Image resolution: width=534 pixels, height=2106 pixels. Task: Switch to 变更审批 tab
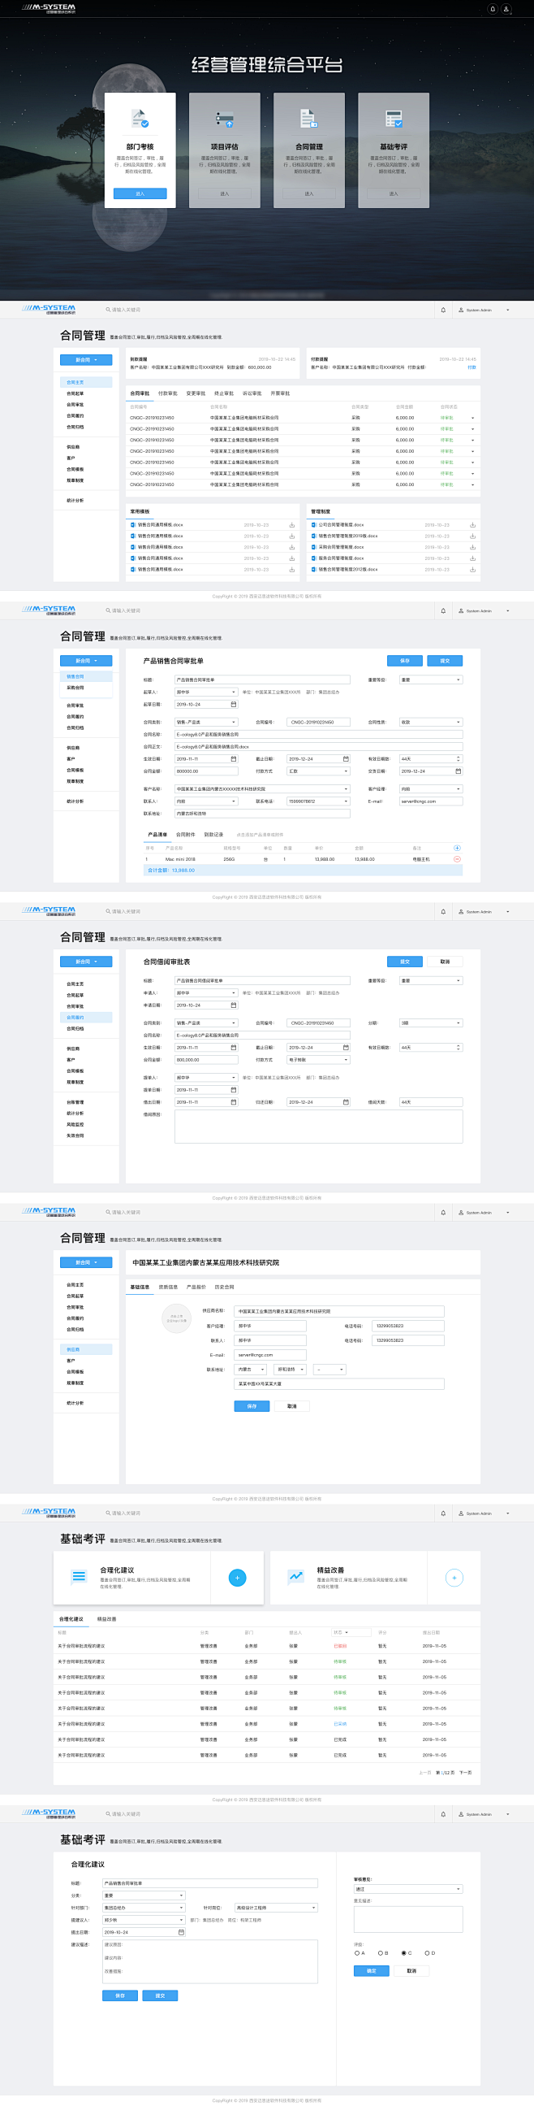point(195,393)
